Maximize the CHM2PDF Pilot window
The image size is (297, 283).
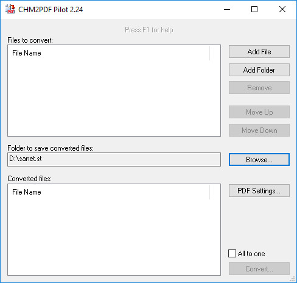[x=254, y=9]
